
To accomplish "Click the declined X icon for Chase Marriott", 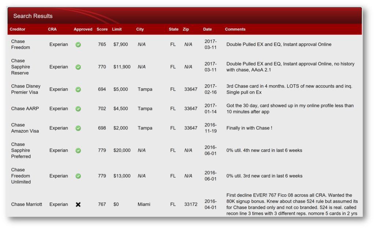I will pos(78,205).
